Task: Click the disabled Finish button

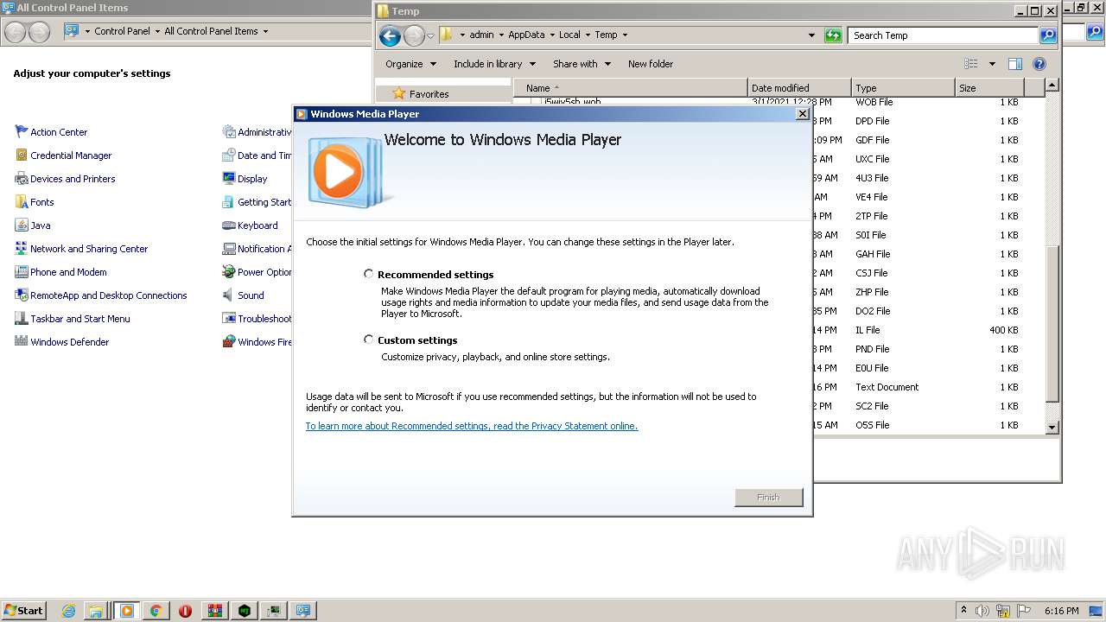Action: pos(768,498)
